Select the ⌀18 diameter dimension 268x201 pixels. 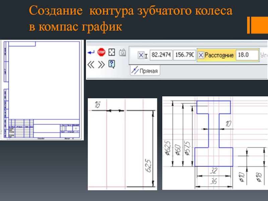click(x=259, y=178)
